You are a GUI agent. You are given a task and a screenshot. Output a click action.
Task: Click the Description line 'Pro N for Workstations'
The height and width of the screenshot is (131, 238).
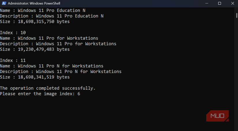coord(61,72)
